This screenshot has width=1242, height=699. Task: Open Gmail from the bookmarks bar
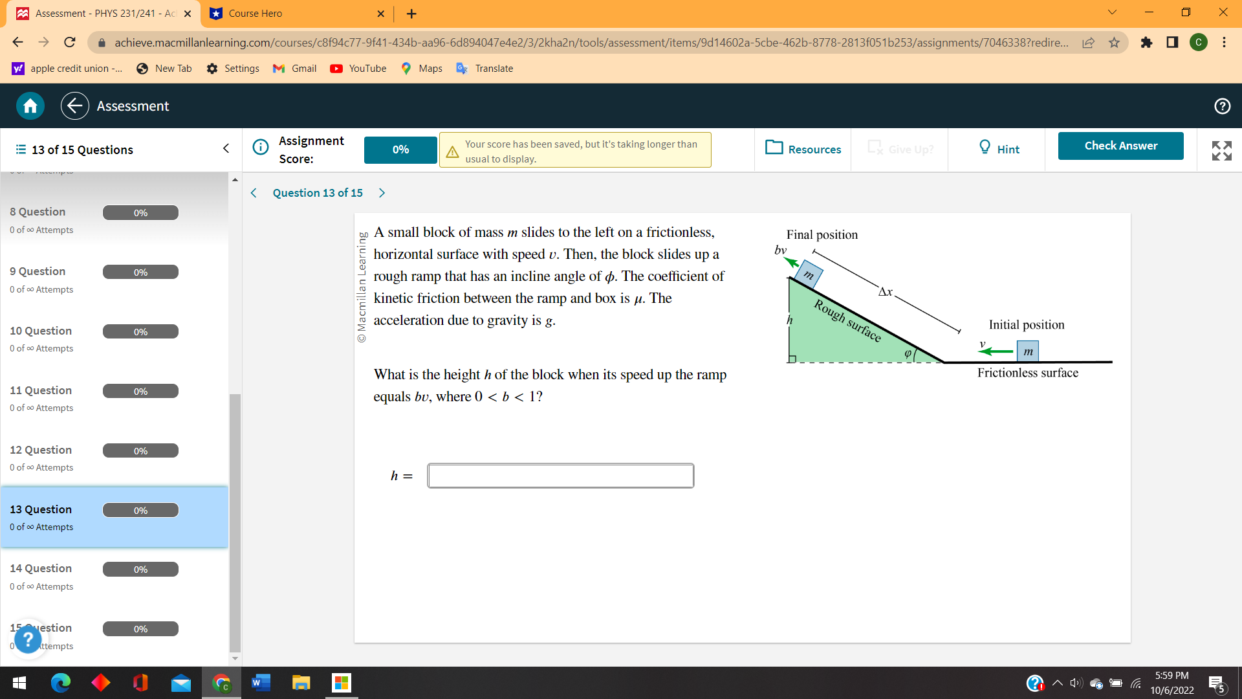click(x=294, y=68)
